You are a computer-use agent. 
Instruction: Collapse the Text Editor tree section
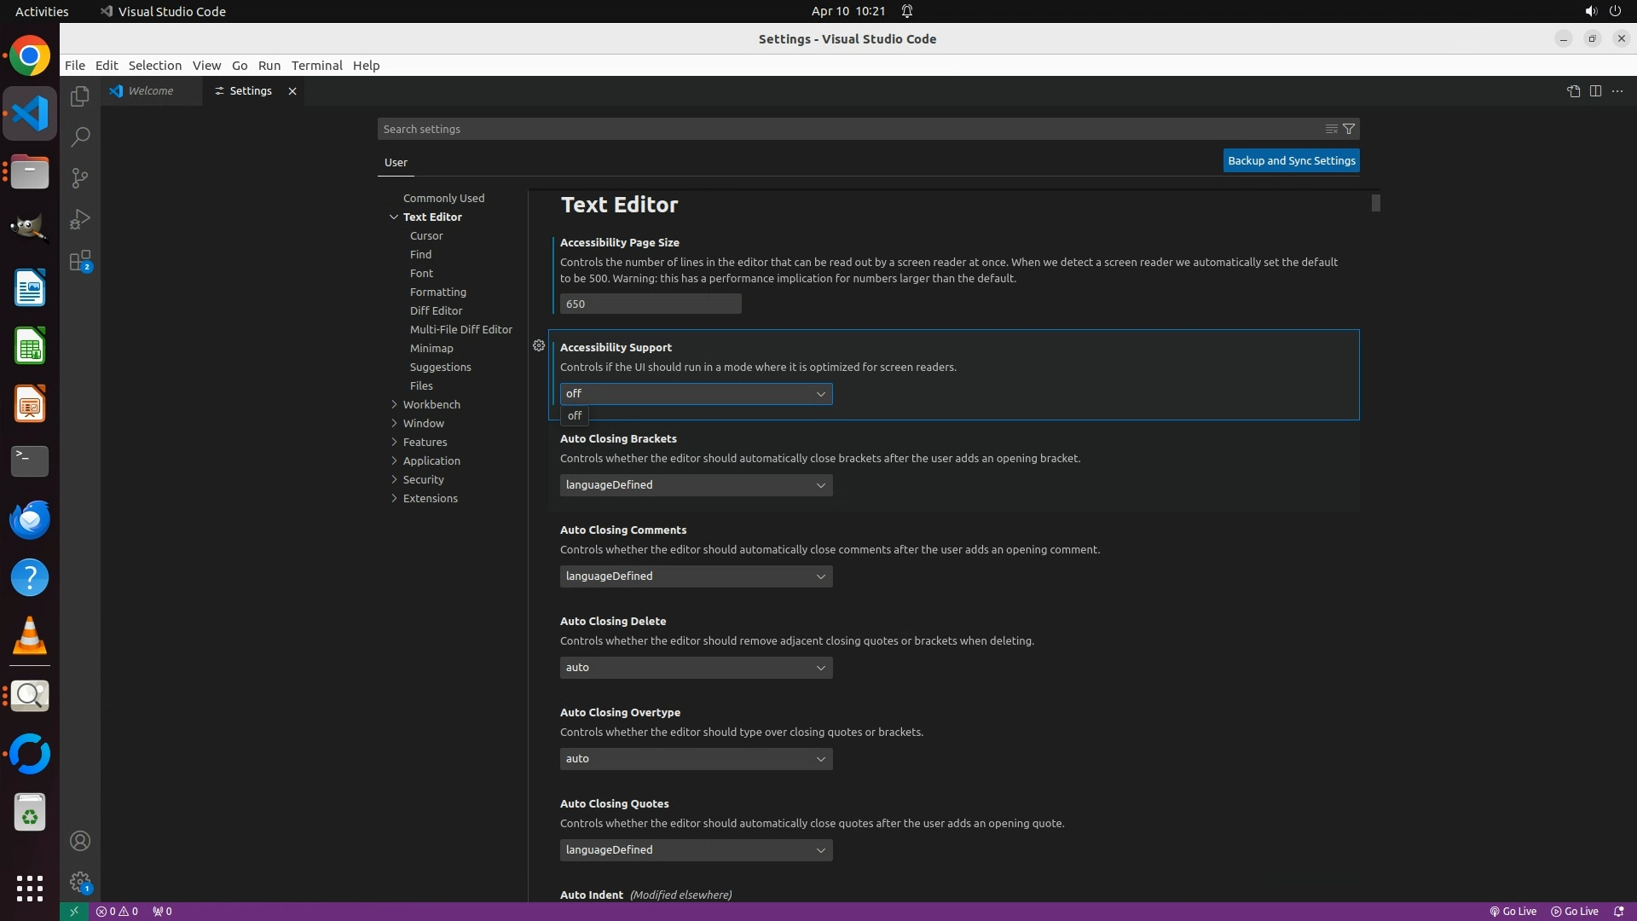[394, 217]
